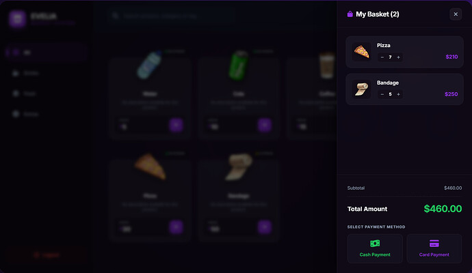472x273 pixels.
Task: Click the red logout button in sidebar
Action: click(x=47, y=255)
